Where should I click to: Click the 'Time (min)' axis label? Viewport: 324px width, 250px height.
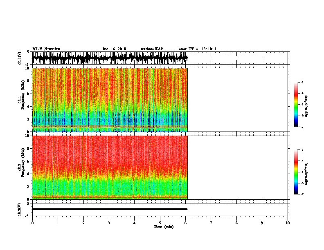tap(164, 227)
